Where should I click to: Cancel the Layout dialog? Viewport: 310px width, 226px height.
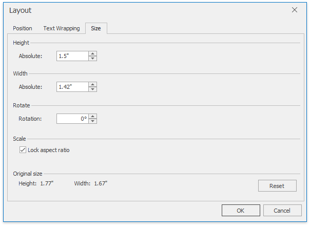click(282, 211)
